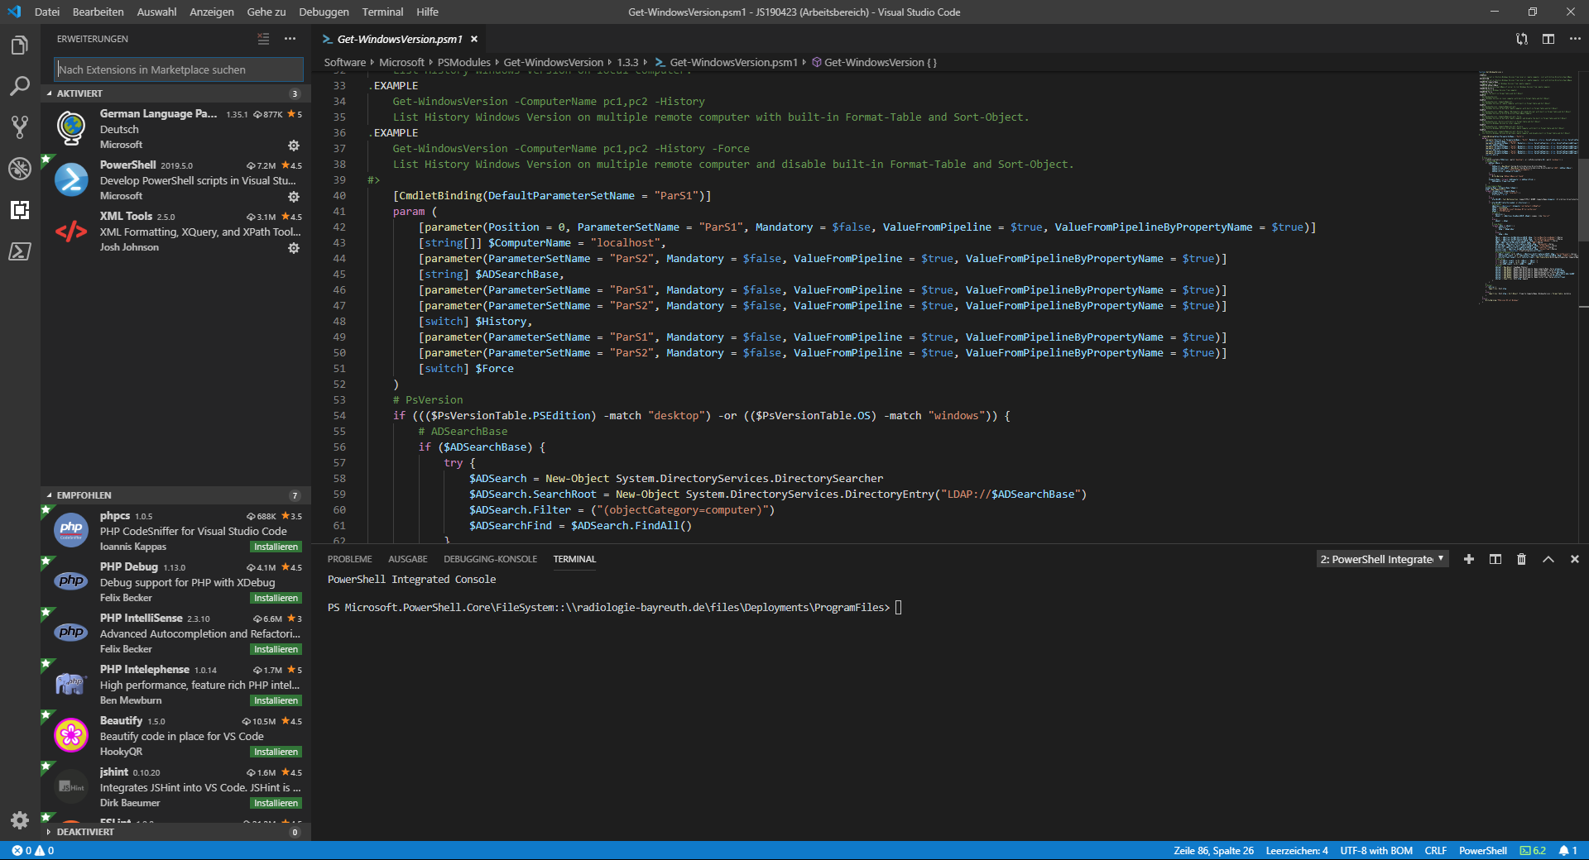Select the German Language Pack extension entry
Image resolution: width=1589 pixels, height=860 pixels.
click(x=175, y=129)
